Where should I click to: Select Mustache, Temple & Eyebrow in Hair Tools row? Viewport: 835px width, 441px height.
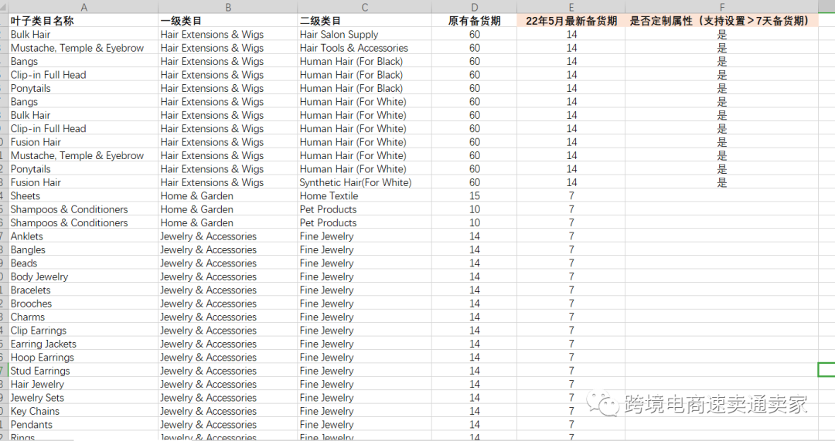(83, 48)
